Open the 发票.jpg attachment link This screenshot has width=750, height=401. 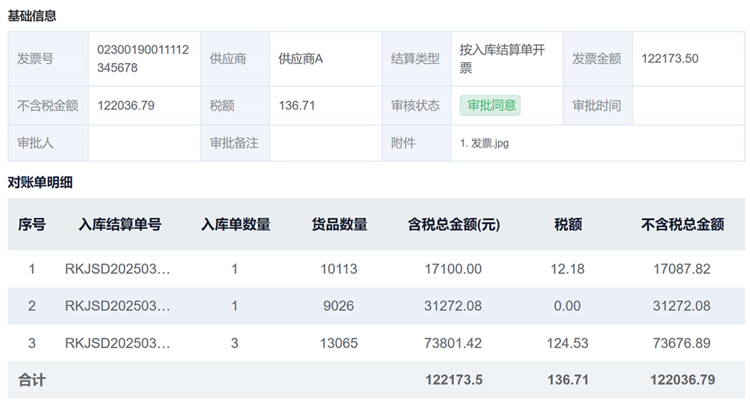[484, 143]
